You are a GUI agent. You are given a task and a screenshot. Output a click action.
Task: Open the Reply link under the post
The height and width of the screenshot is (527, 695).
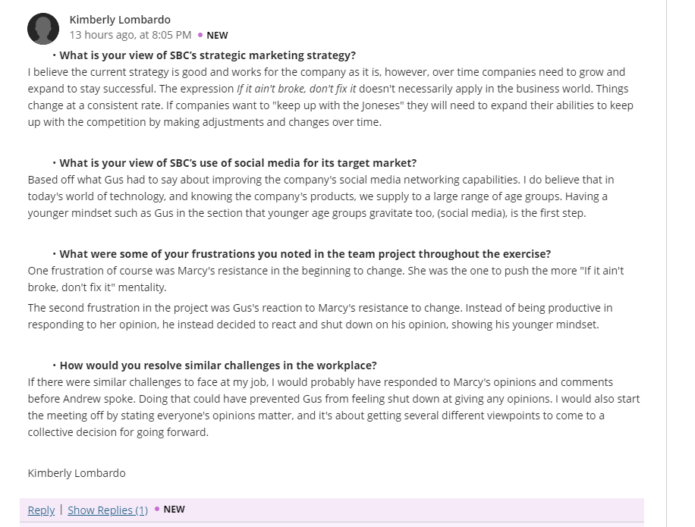tap(41, 510)
